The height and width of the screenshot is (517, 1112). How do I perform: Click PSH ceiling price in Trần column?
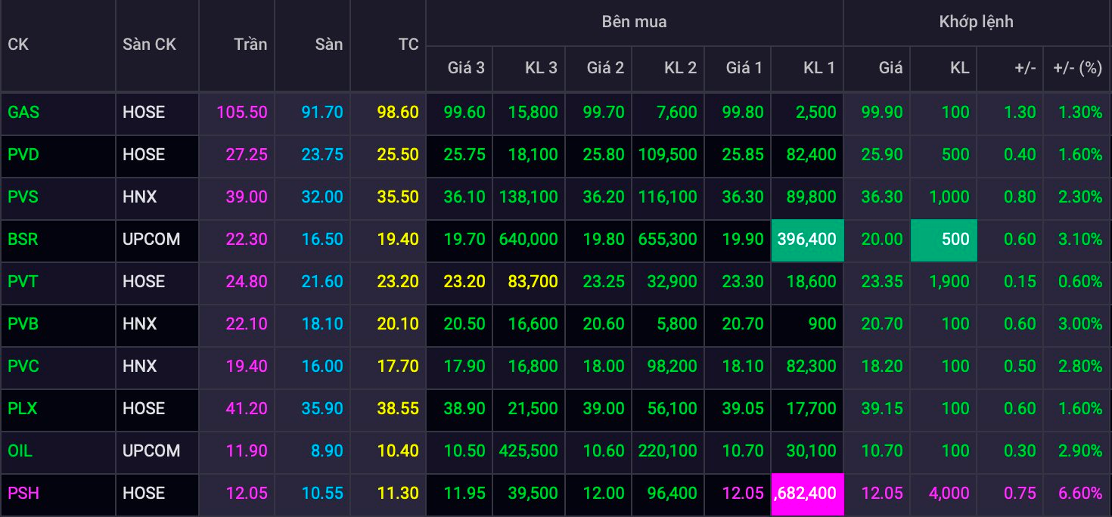tap(247, 493)
